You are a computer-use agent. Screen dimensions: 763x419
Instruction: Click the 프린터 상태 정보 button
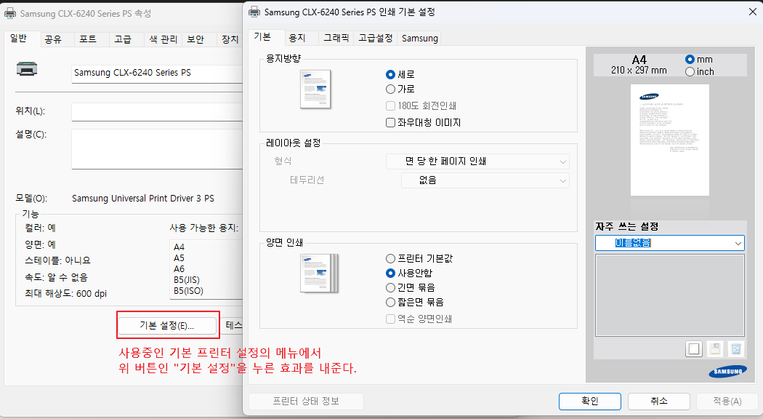(x=306, y=401)
